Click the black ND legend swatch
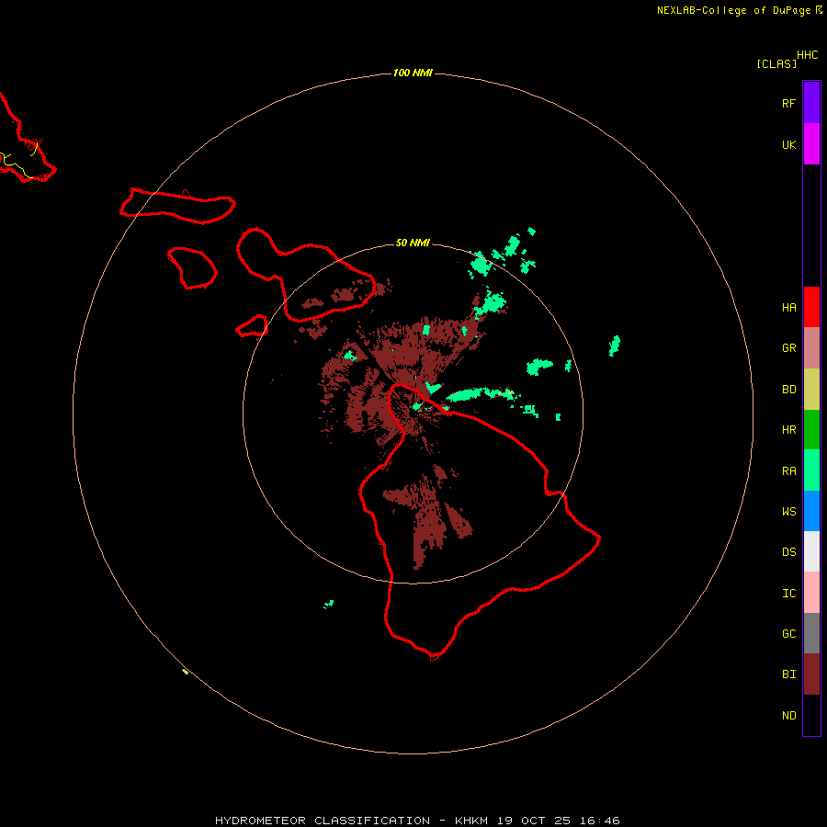 point(811,715)
